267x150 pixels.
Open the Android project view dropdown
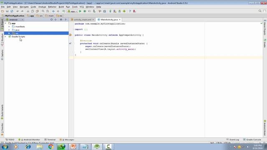15,20
